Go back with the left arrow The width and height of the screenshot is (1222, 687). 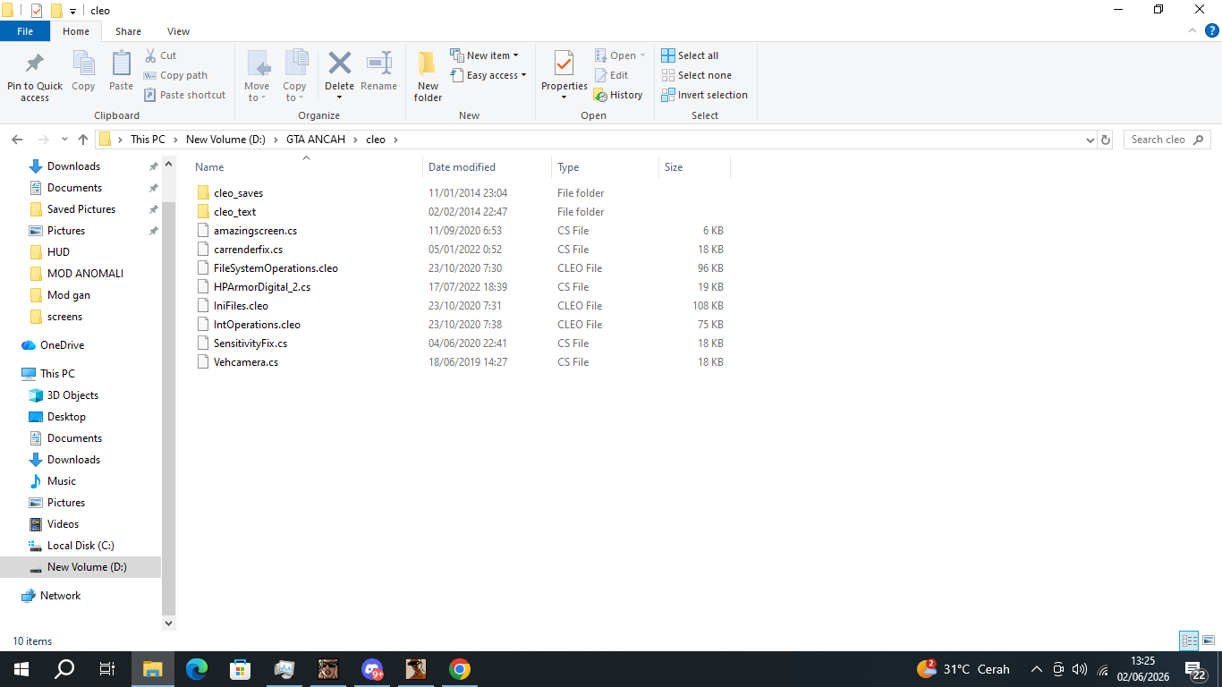(17, 140)
